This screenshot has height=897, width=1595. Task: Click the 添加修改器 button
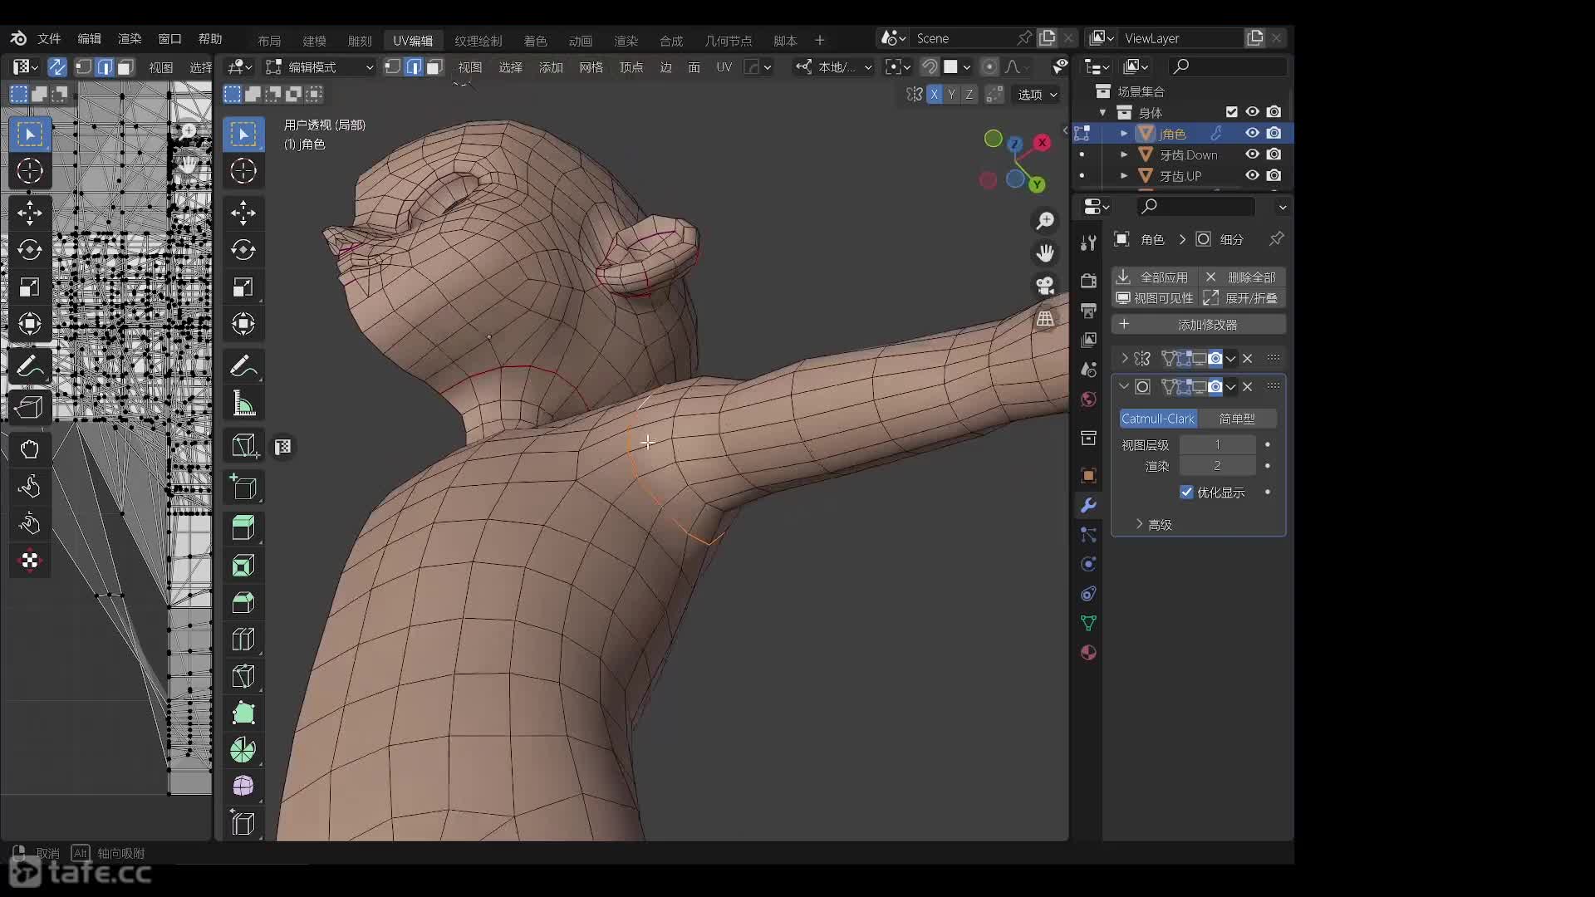click(x=1199, y=325)
